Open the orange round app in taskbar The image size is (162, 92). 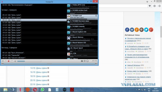pyautogui.click(x=28, y=90)
